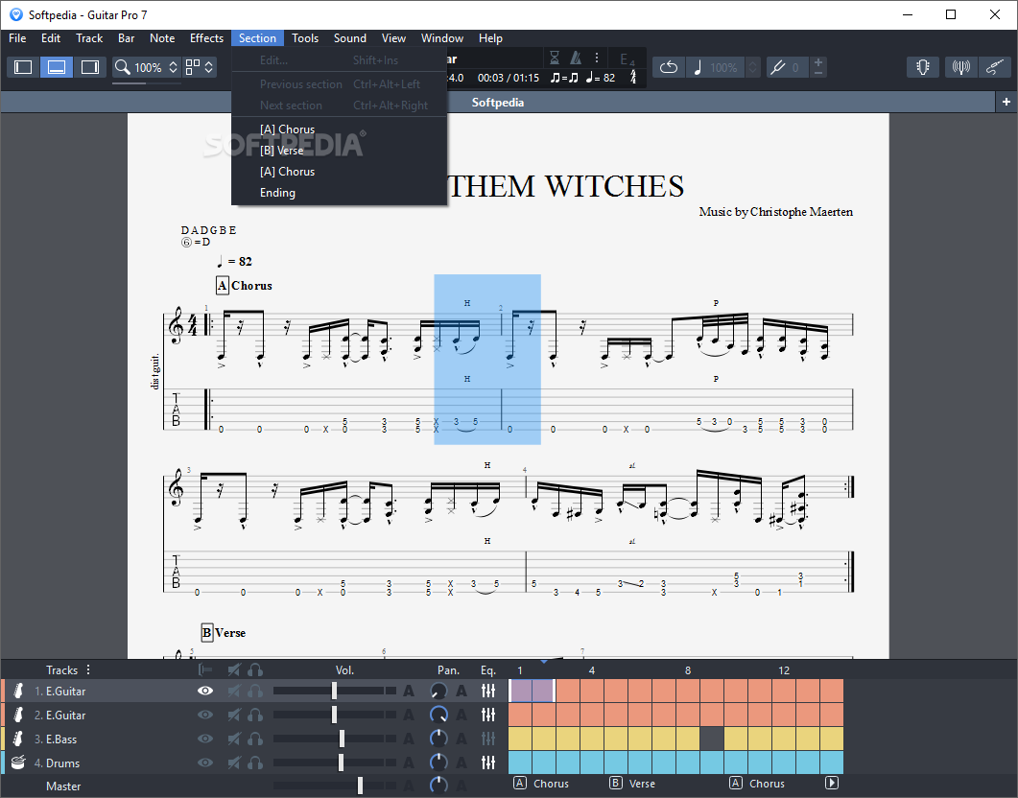Image resolution: width=1018 pixels, height=798 pixels.
Task: Open the Effects menu
Action: pos(206,38)
